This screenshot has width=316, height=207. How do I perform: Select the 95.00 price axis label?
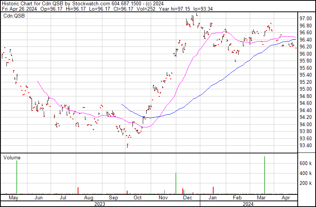pos(305,89)
